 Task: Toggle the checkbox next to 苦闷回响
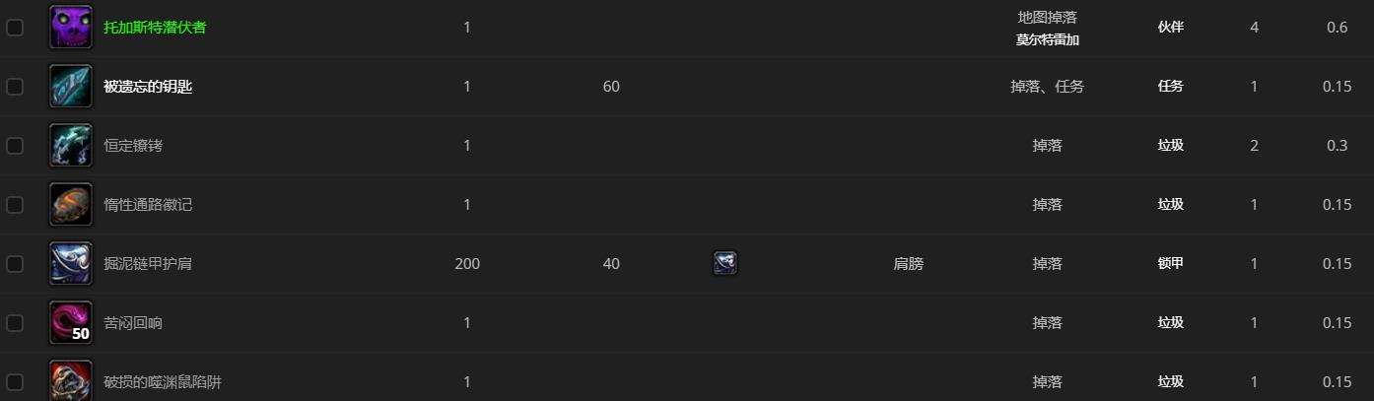15,323
